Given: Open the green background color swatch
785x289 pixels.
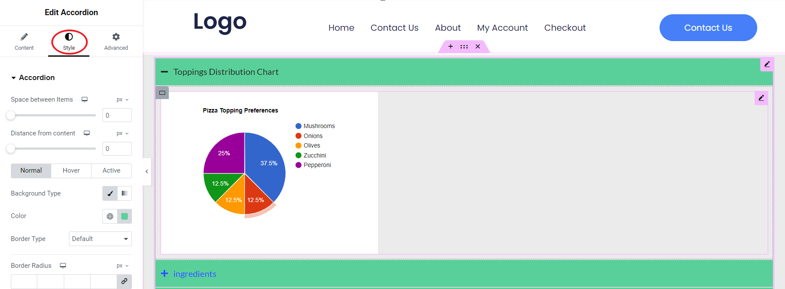Looking at the screenshot, I should (125, 216).
